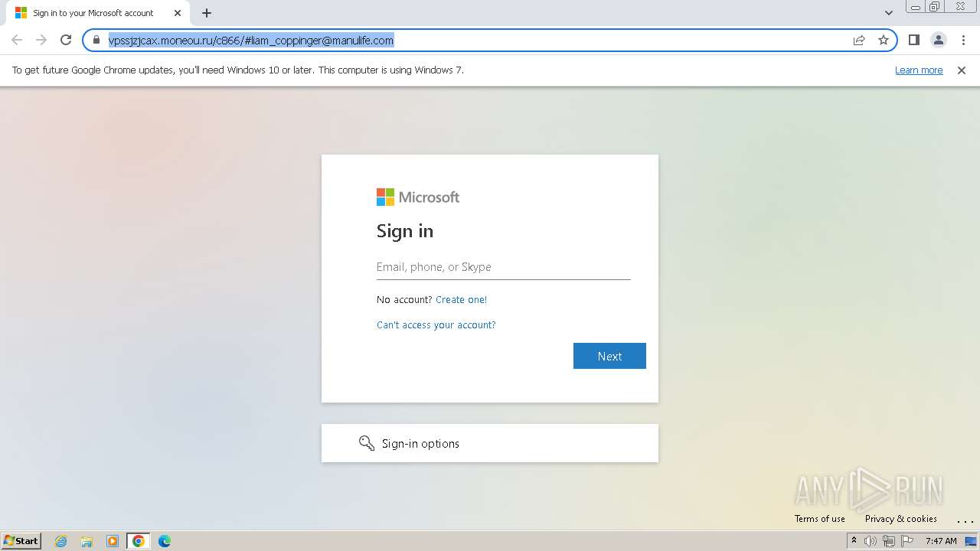Click the taskbar clock showing 7:47 AM
Viewport: 980px width, 551px height.
(941, 541)
